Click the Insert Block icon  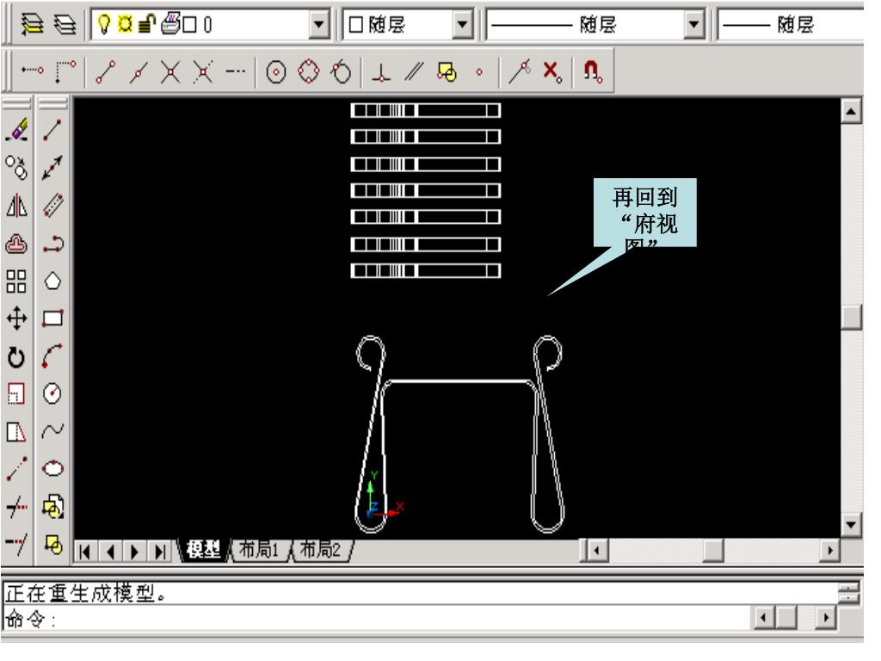(x=52, y=507)
